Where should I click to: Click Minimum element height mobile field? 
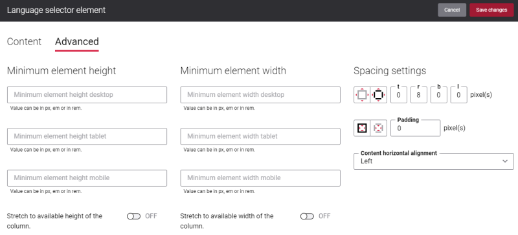tap(87, 178)
